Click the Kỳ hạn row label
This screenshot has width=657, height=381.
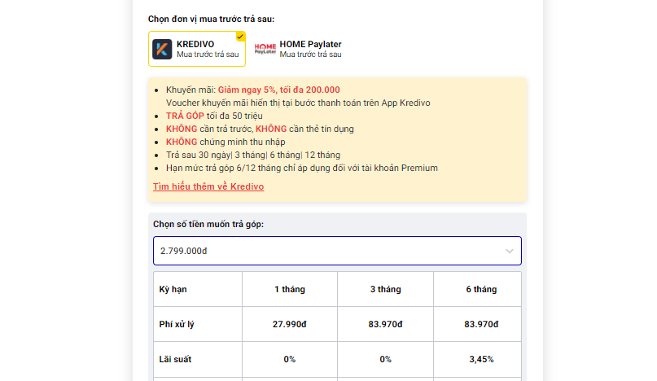click(173, 289)
